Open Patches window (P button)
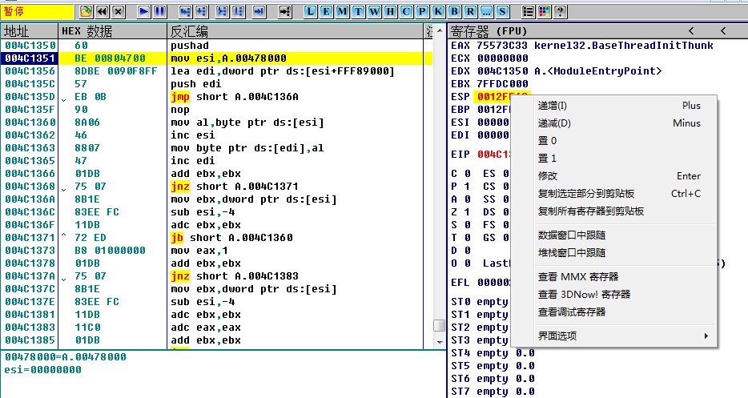This screenshot has height=398, width=748. [x=422, y=11]
